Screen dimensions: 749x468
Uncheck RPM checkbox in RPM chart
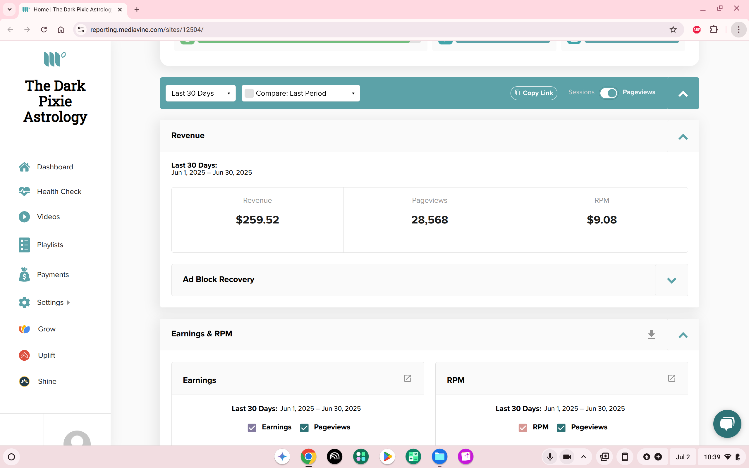523,428
